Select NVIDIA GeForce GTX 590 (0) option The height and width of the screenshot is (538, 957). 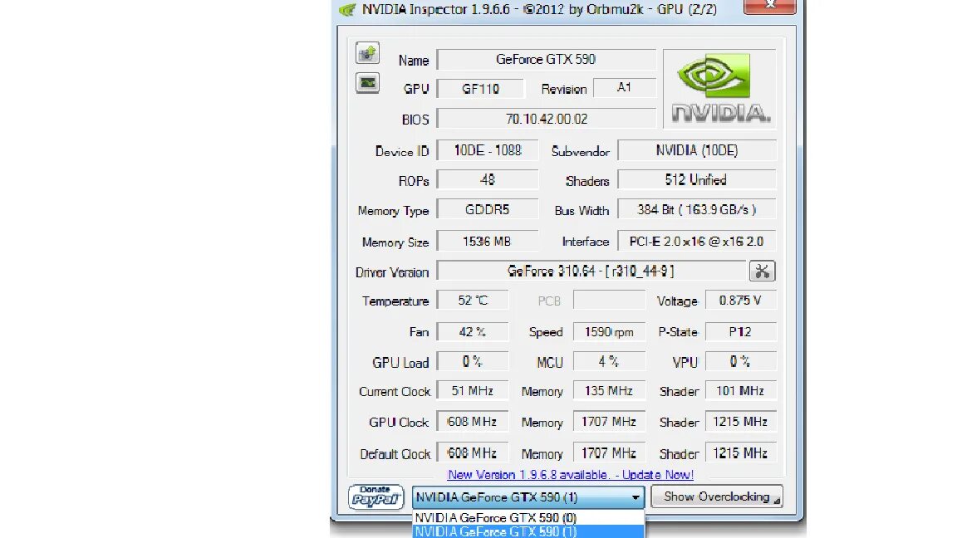(x=528, y=518)
